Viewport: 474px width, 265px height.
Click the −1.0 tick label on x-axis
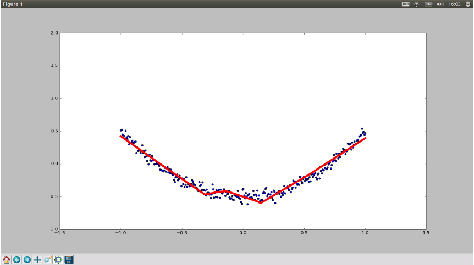(x=120, y=233)
